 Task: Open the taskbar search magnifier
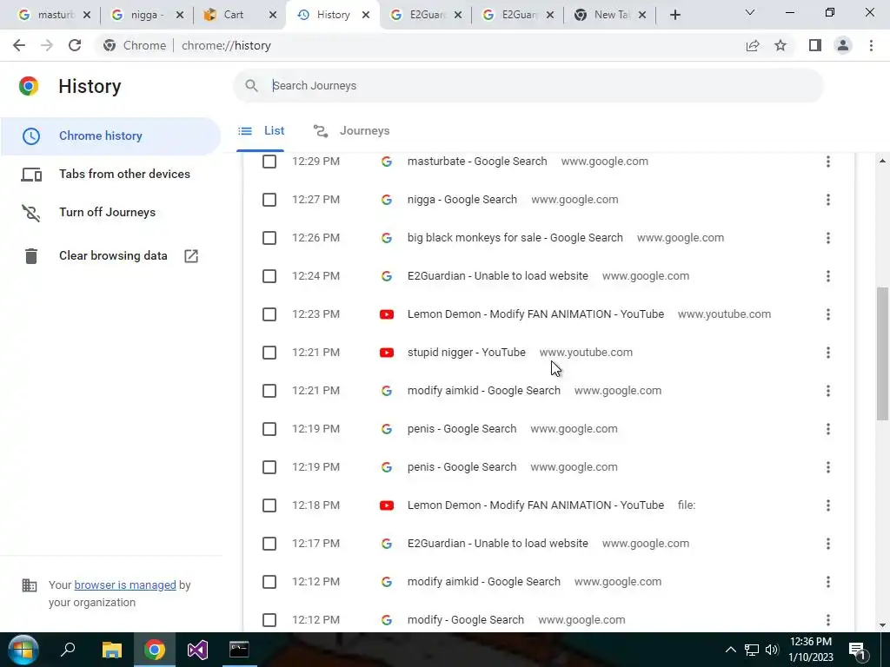(68, 650)
